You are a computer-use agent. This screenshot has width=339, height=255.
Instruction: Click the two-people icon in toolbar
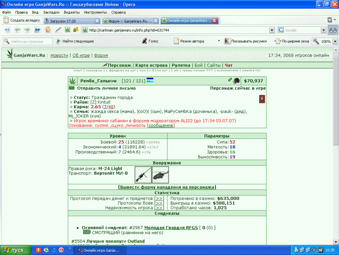coord(76,30)
